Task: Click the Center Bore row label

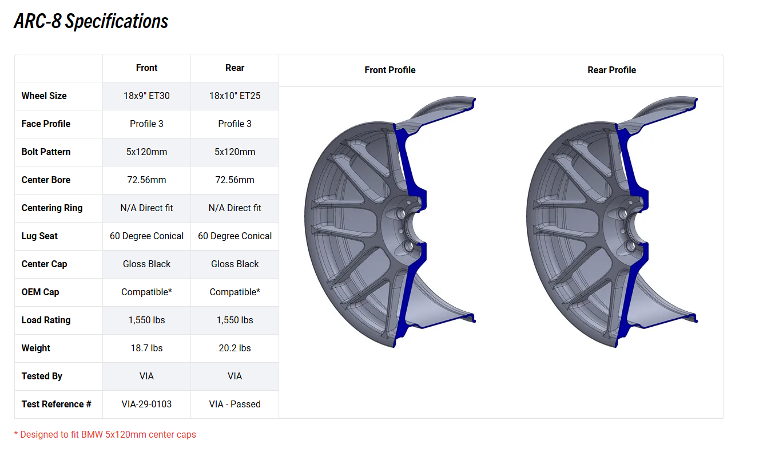Action: [46, 180]
